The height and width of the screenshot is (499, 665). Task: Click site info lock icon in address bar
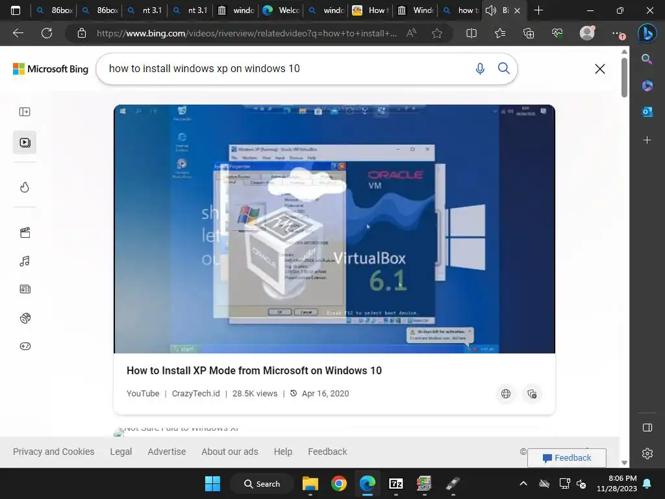(82, 33)
